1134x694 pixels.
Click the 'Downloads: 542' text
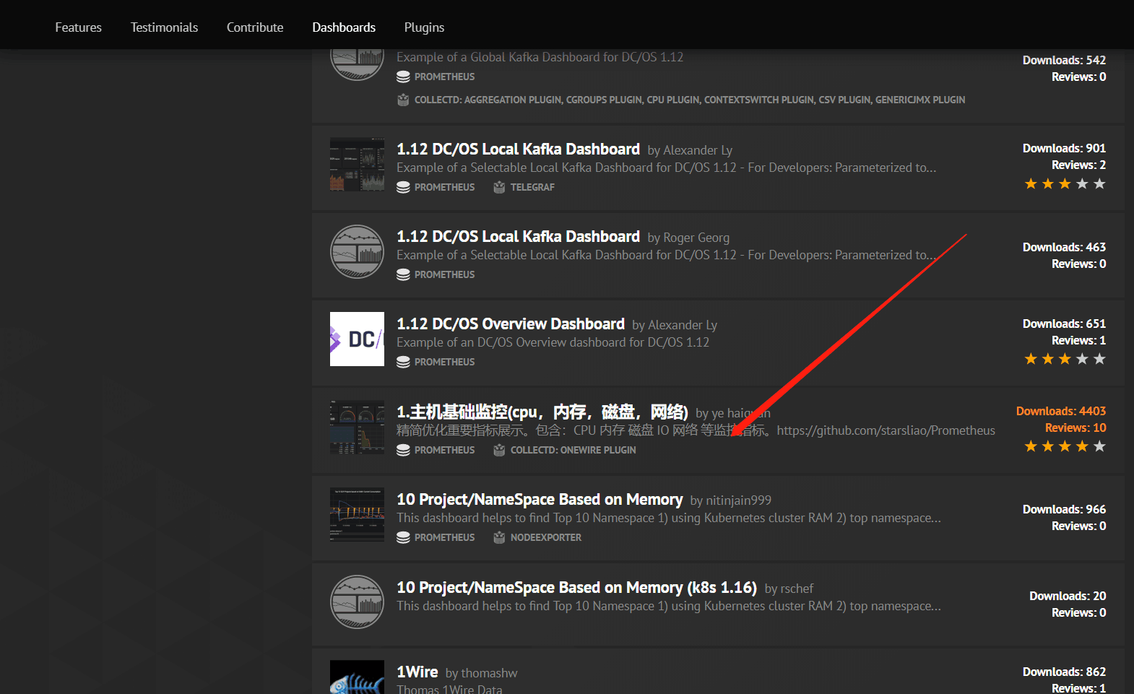pos(1064,60)
